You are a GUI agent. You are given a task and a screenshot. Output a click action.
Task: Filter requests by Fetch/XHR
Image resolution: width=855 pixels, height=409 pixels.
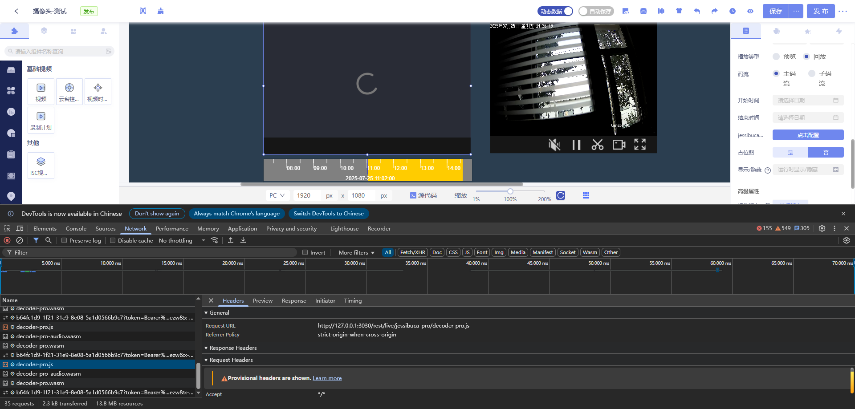(x=412, y=252)
